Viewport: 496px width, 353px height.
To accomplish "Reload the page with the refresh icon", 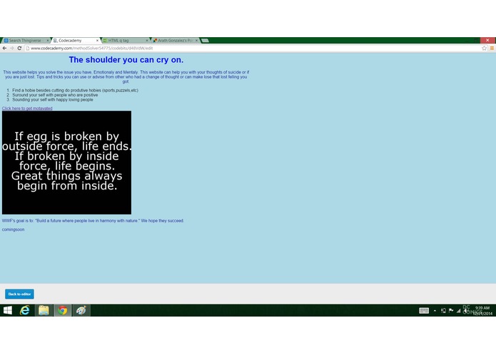I will 19,48.
